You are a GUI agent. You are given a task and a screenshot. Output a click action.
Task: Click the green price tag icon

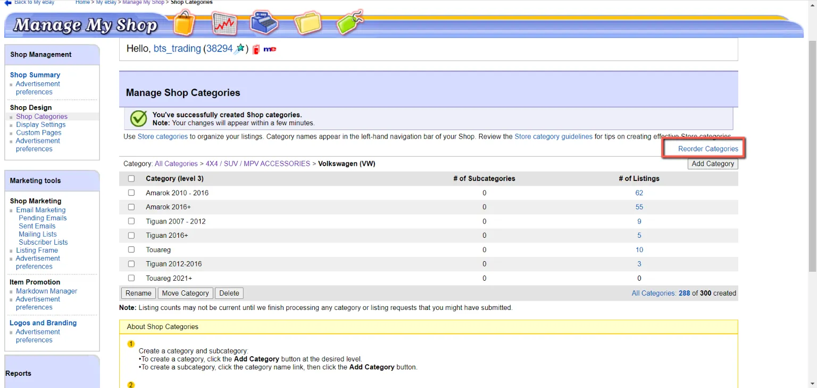350,22
